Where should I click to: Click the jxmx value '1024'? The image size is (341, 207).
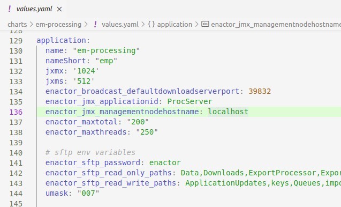[x=86, y=71]
